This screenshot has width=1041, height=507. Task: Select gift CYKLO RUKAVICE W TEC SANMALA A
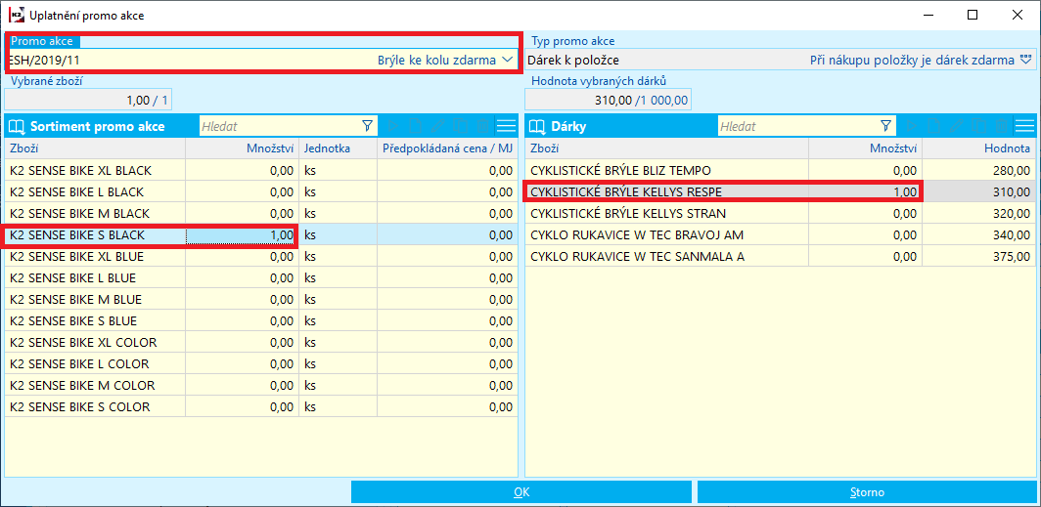(780, 256)
